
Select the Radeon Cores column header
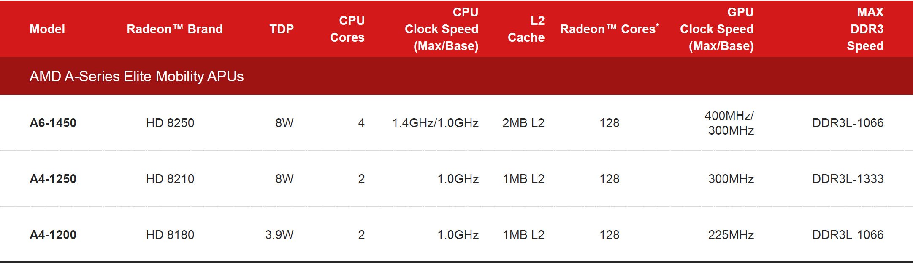coord(609,29)
